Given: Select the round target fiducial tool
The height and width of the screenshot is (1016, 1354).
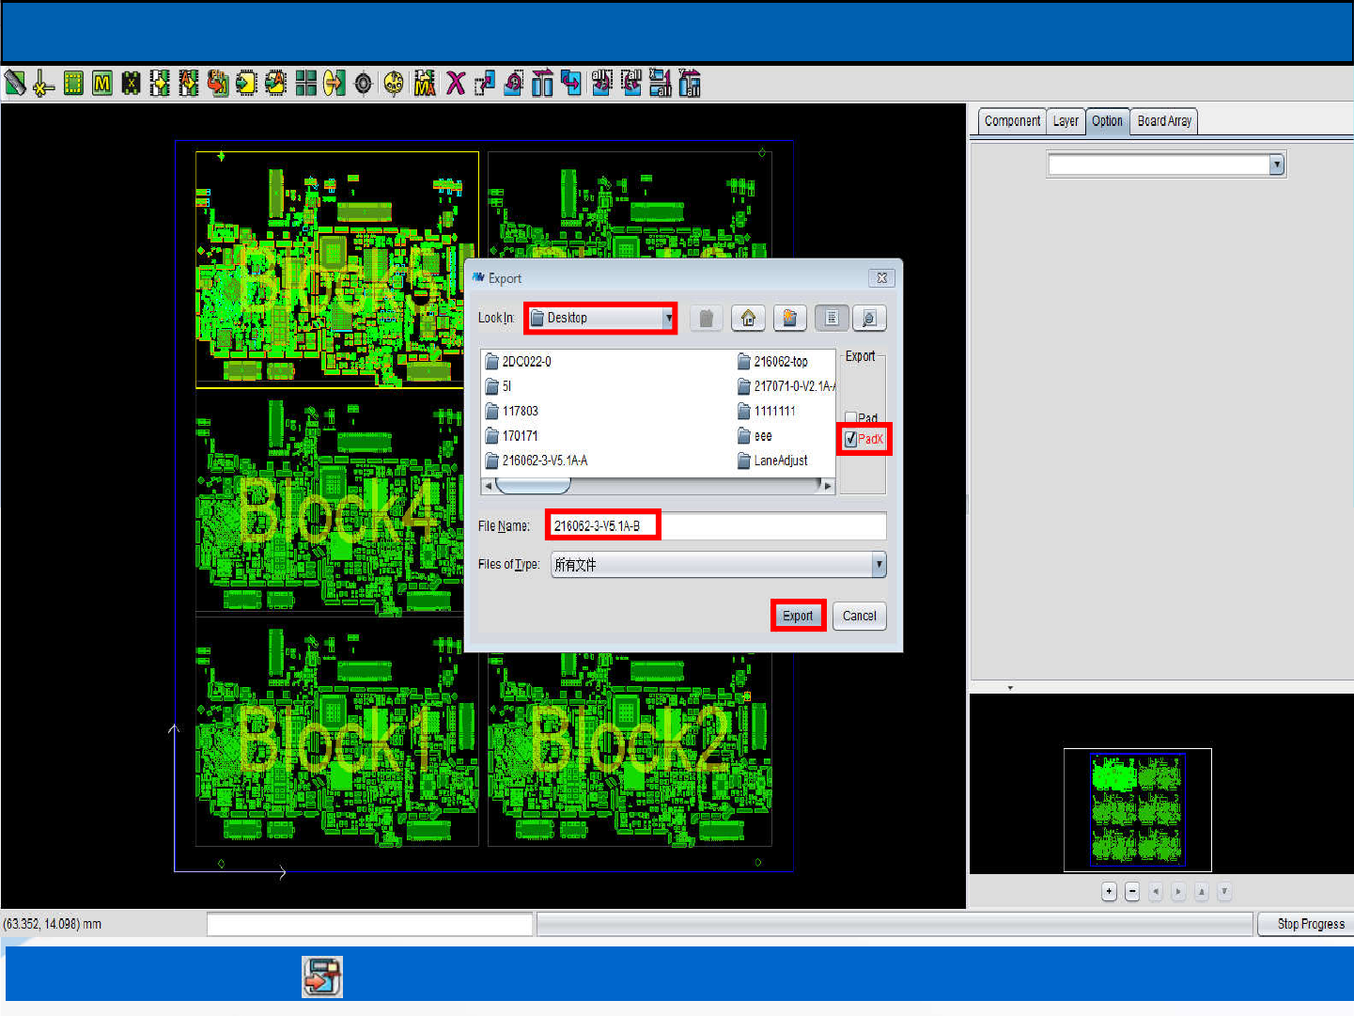Looking at the screenshot, I should tap(364, 84).
